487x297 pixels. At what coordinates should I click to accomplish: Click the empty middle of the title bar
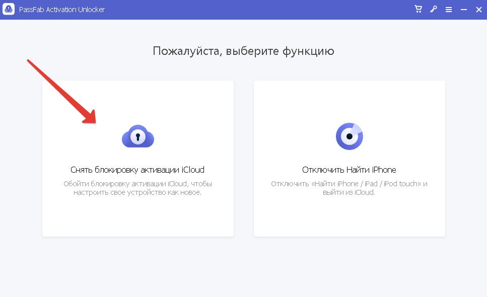pyautogui.click(x=252, y=10)
